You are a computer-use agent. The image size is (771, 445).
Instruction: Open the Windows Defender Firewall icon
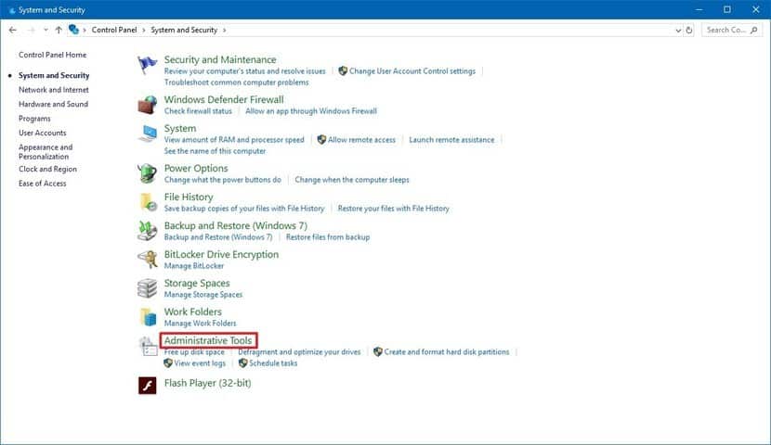[148, 105]
